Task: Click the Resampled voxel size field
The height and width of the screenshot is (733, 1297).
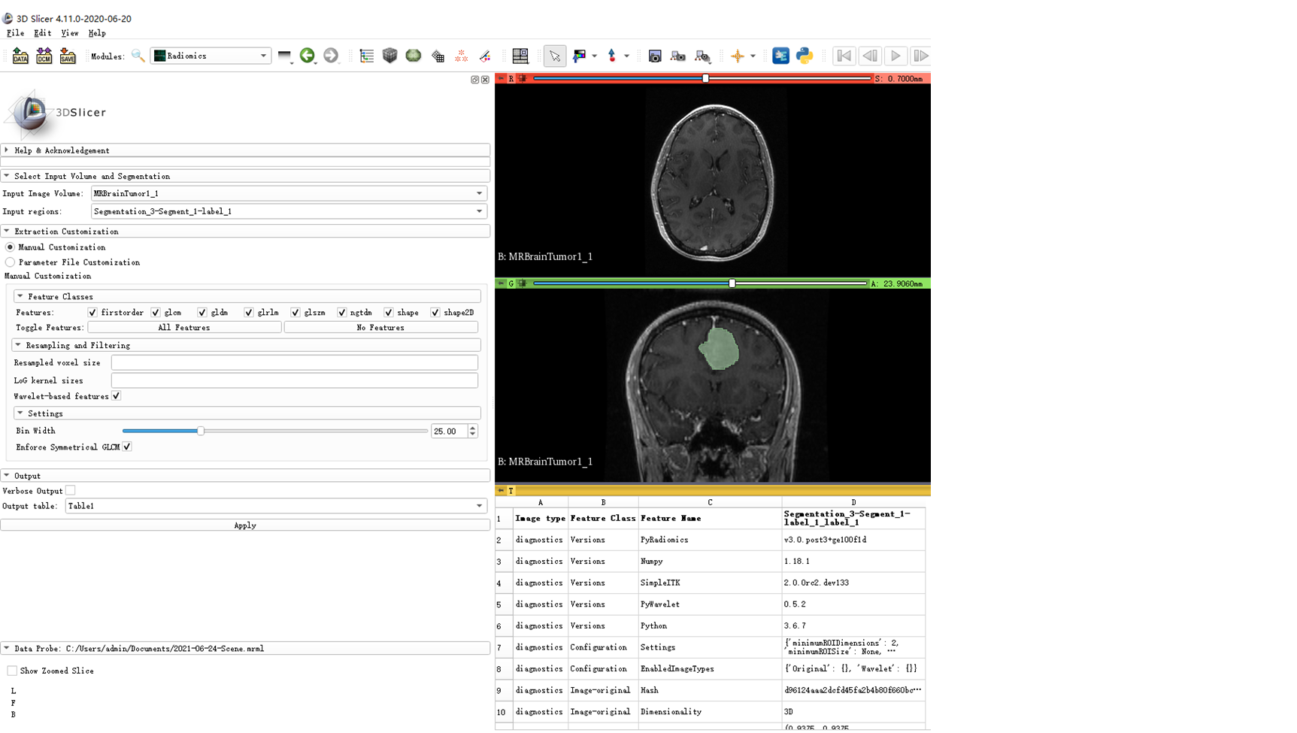Action: (295, 362)
